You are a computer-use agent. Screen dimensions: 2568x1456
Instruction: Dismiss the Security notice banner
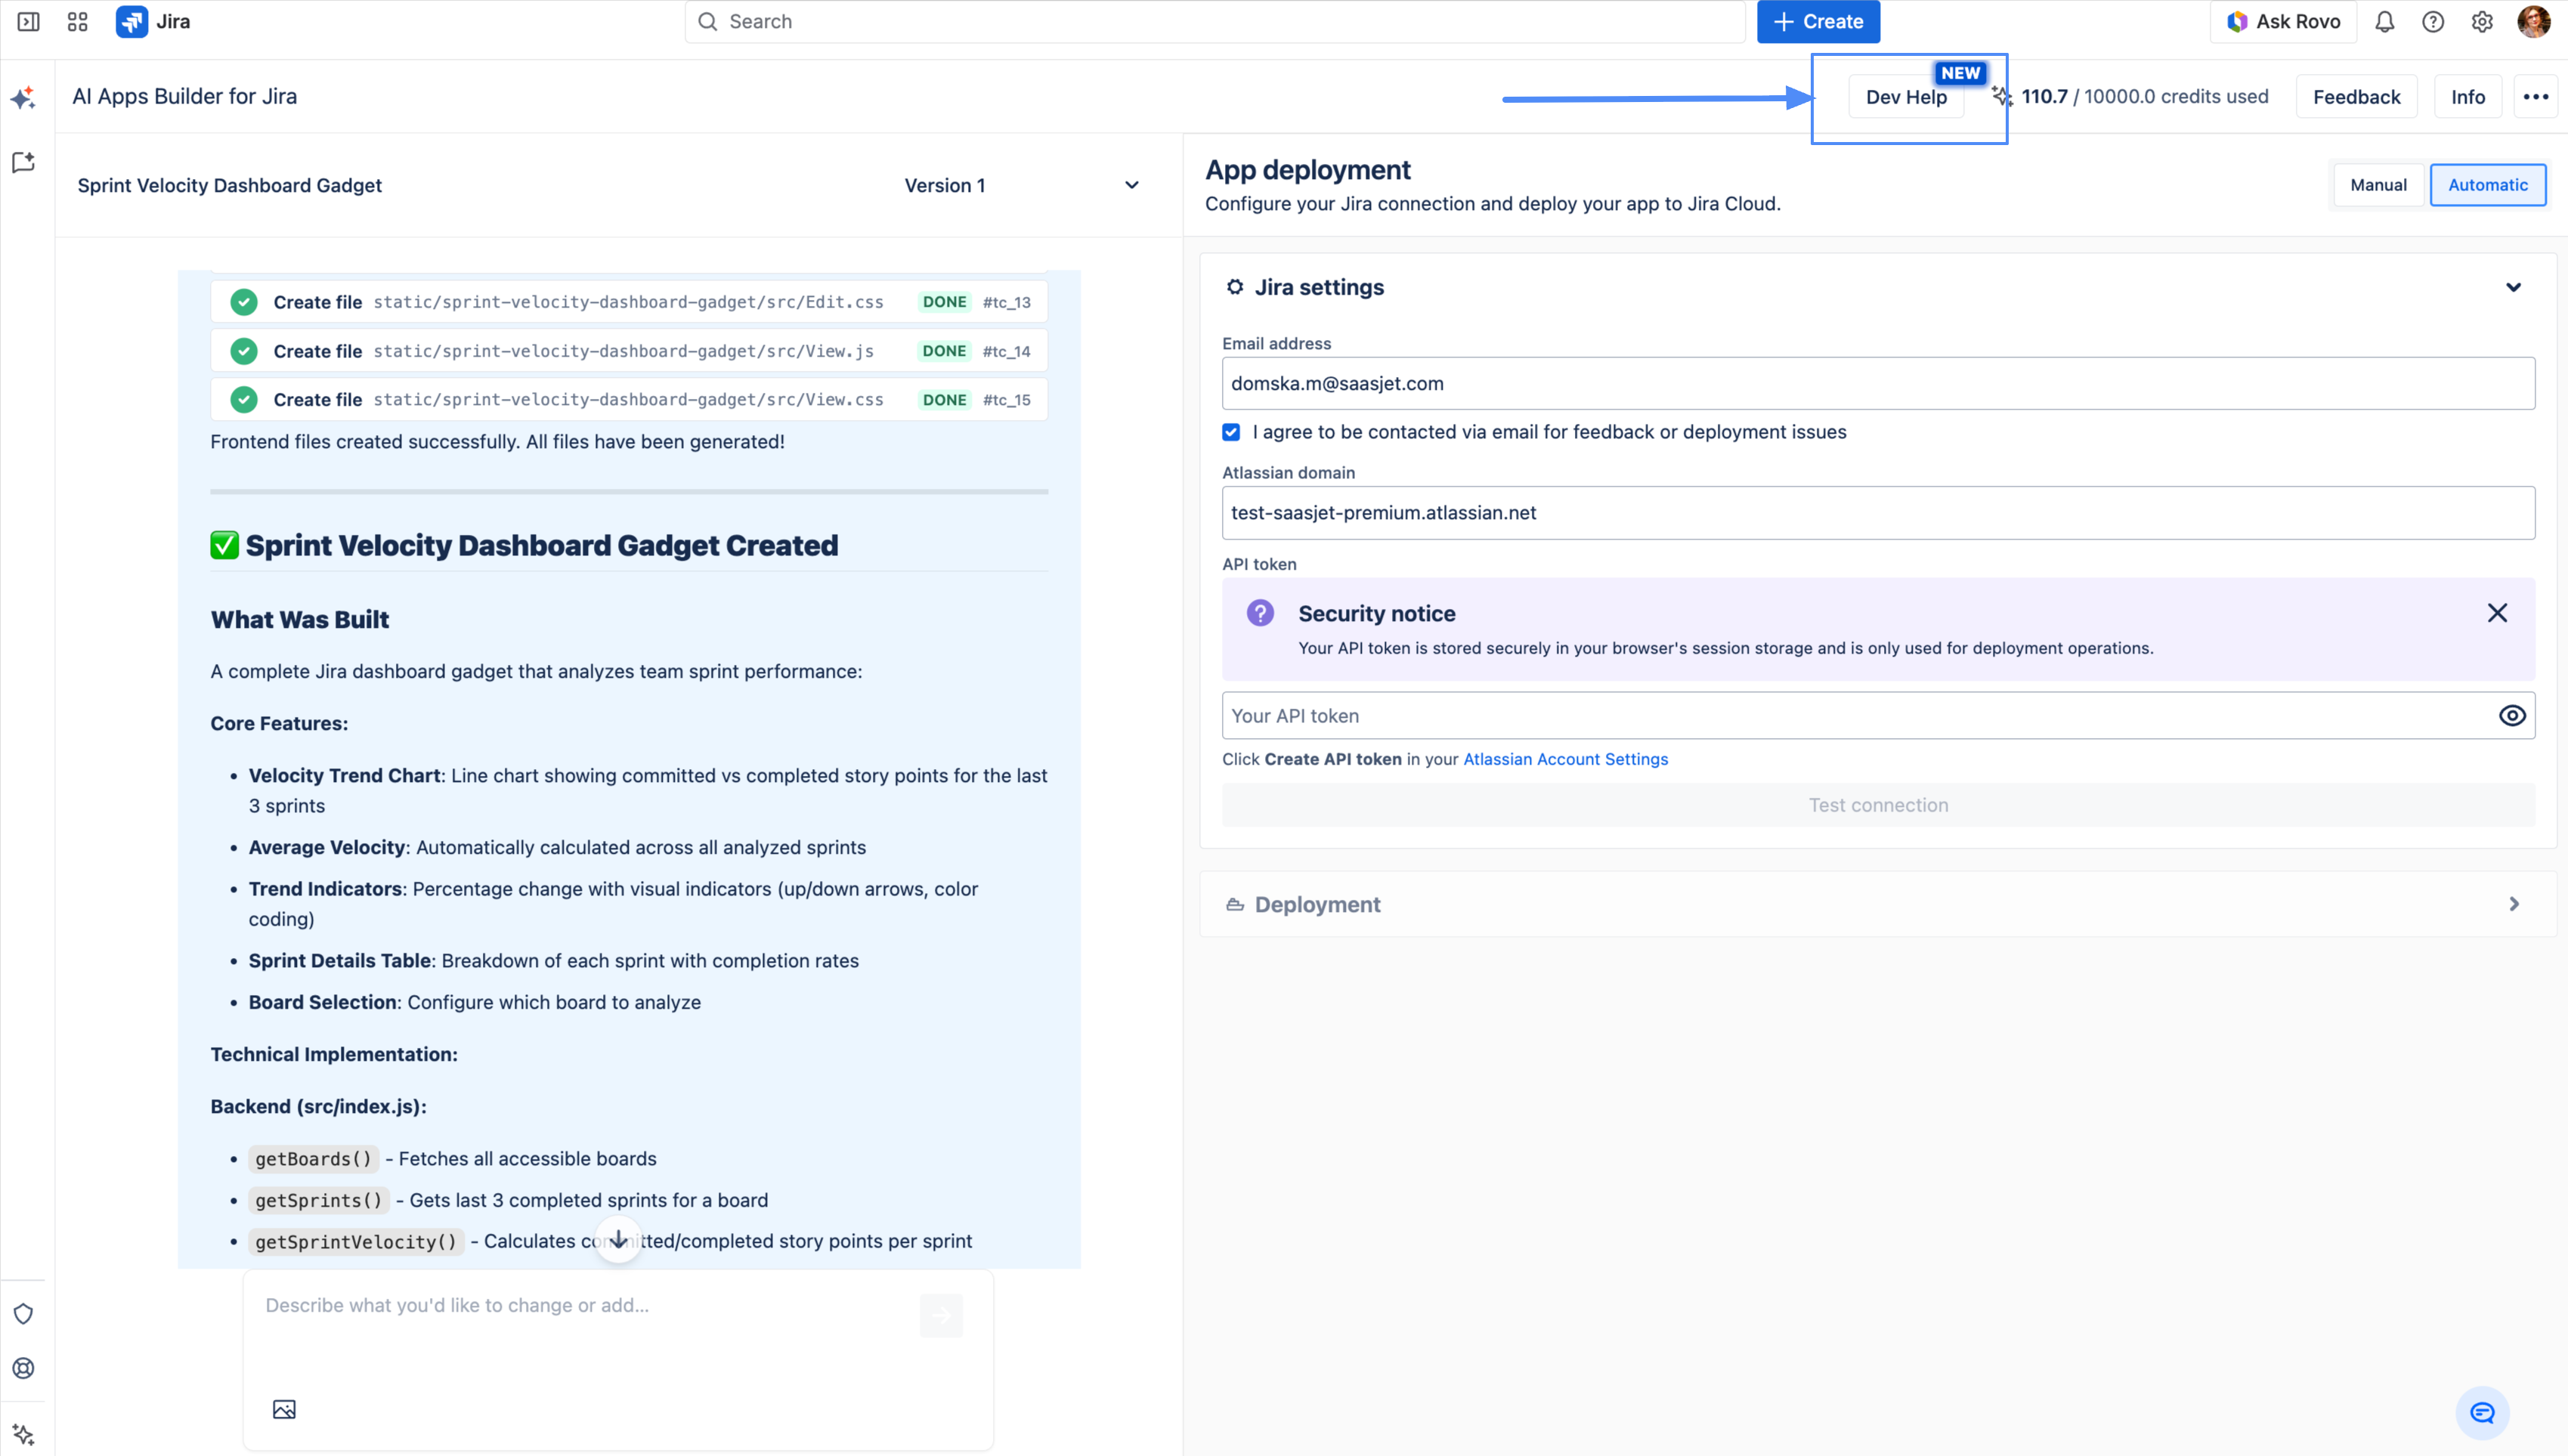(x=2496, y=613)
